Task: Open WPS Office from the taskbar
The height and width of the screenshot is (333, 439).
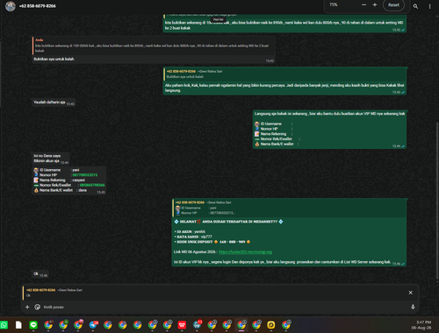Action: click(182, 325)
